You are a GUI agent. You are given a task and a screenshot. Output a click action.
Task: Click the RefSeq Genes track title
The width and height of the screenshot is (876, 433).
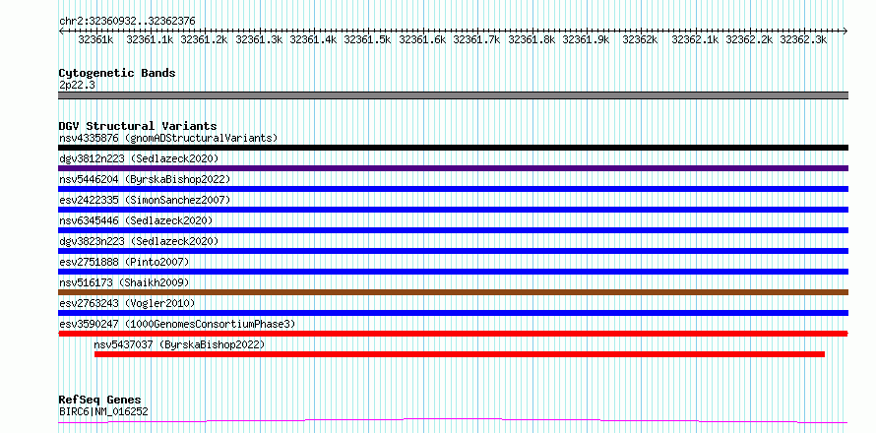(99, 401)
